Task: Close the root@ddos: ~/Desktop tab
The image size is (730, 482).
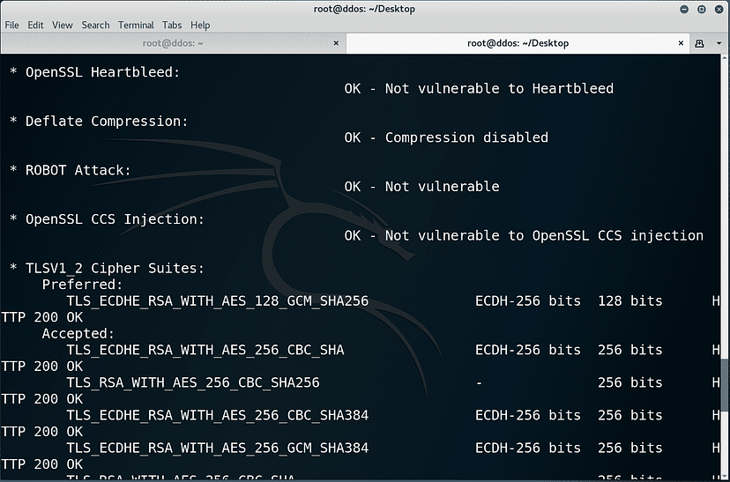Action: tap(681, 43)
